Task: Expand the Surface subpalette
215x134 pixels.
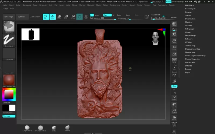Action: (188, 16)
